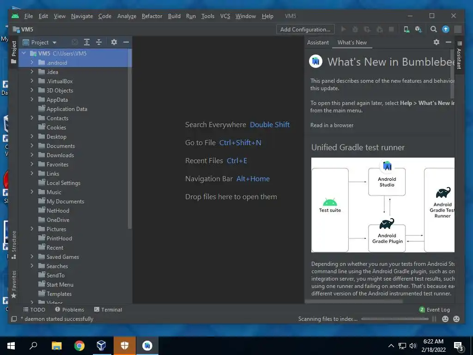
Task: Click the happy smiley feedback icon
Action: (x=445, y=319)
